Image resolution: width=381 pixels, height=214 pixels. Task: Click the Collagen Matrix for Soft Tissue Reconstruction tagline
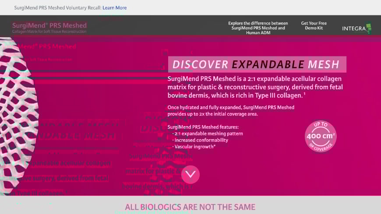[49, 32]
